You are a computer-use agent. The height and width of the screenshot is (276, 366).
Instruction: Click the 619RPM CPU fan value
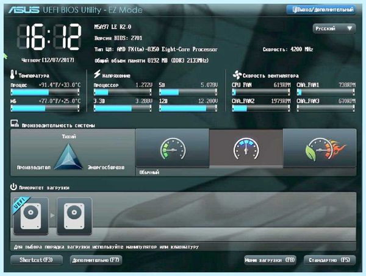282,85
